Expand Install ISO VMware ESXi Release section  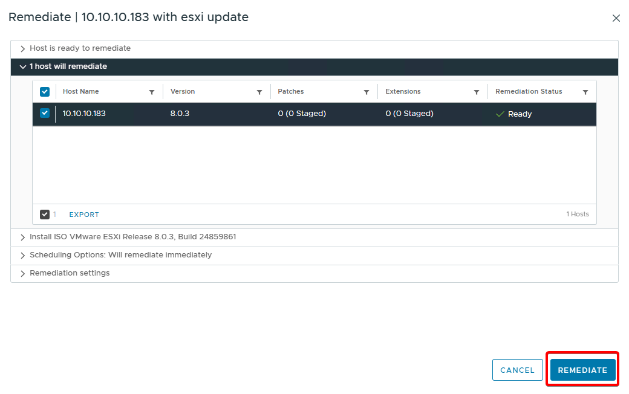(x=23, y=237)
